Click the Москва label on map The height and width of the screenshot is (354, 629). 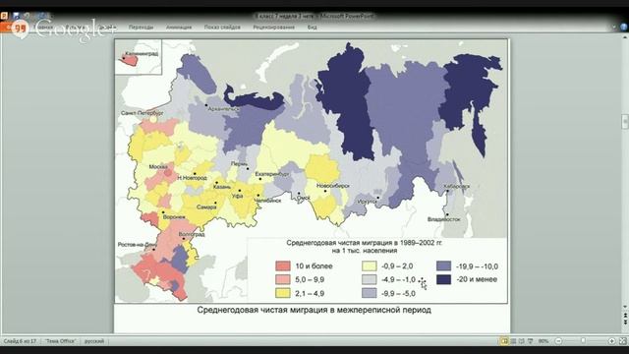click(x=158, y=166)
